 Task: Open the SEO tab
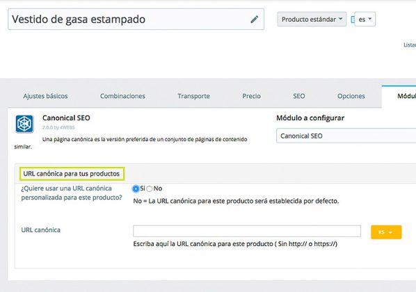298,96
